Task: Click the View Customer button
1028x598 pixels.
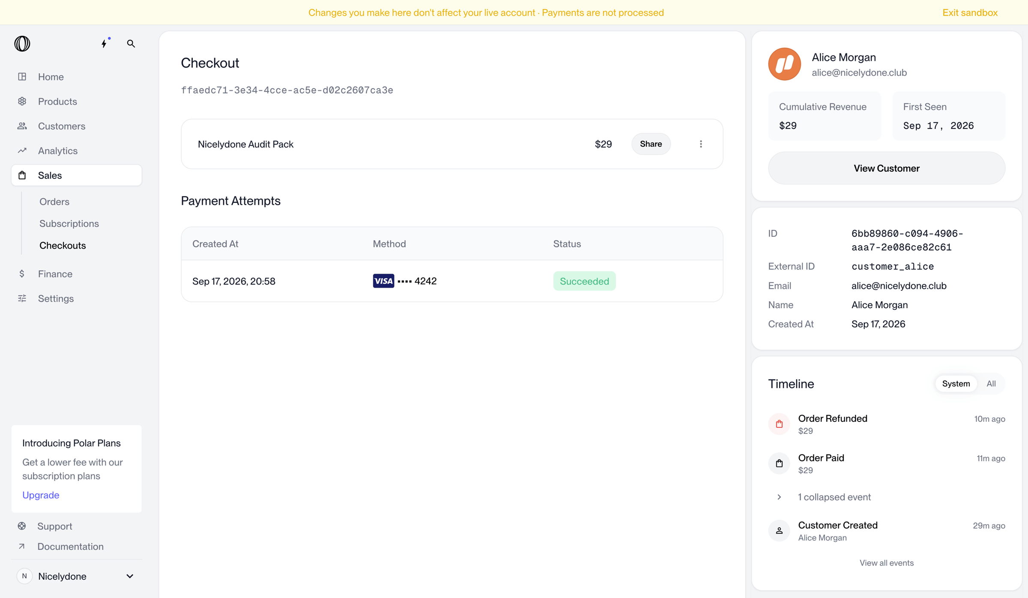Action: (x=886, y=168)
